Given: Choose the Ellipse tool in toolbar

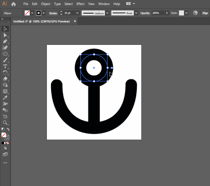Looking at the screenshot, I should pos(5,54).
